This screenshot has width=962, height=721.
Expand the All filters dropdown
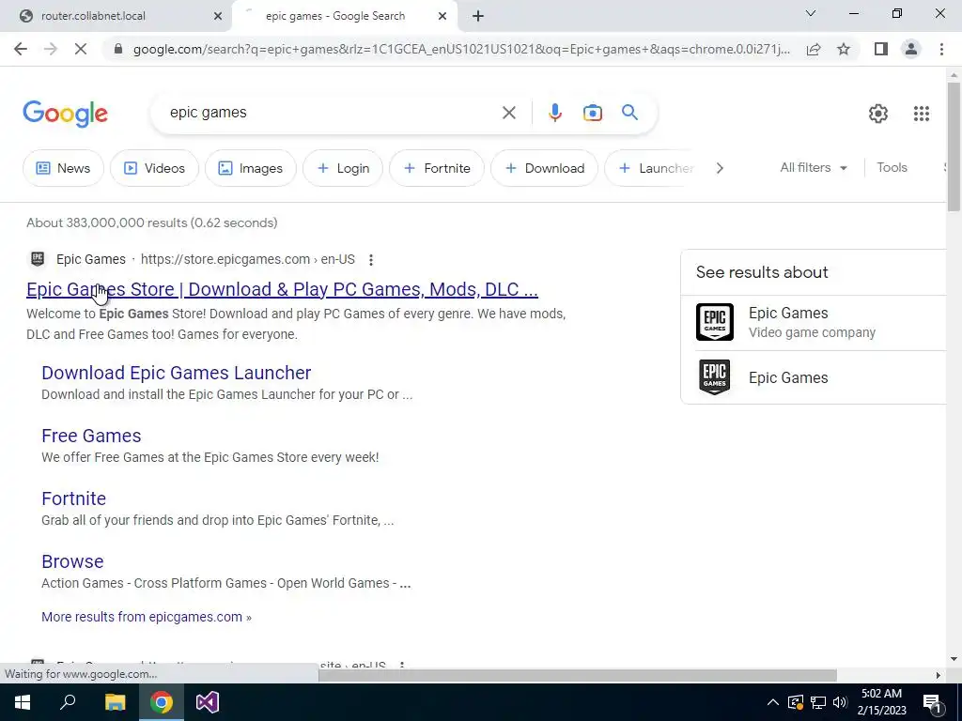(x=813, y=167)
